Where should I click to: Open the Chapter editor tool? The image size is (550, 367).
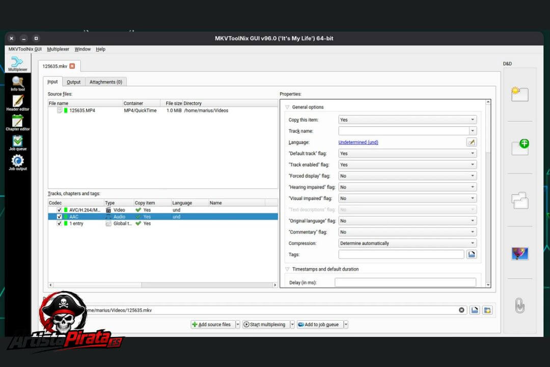click(x=17, y=123)
